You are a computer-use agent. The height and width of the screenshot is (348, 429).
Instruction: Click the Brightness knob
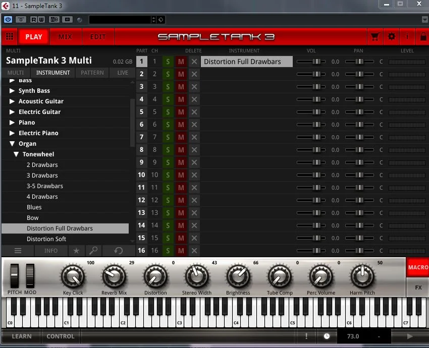coord(238,276)
